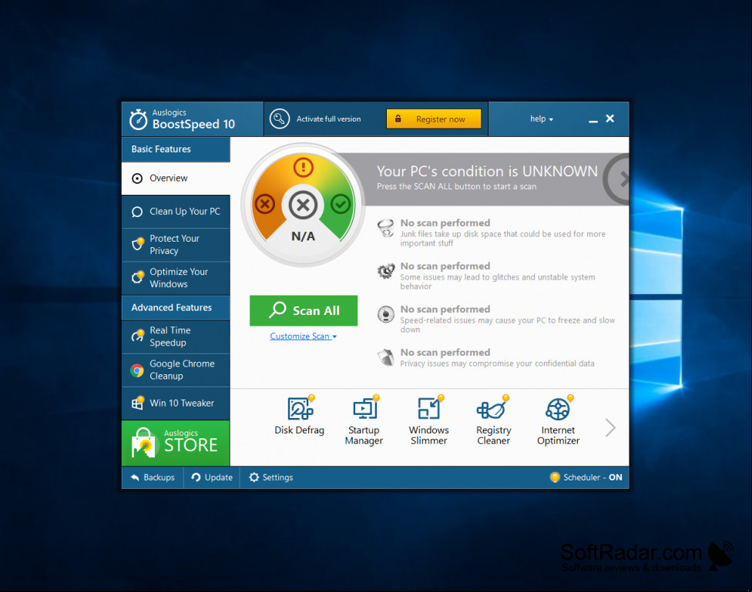Click the padlock icon on Register now
Viewport: 752px width, 592px height.
point(398,119)
